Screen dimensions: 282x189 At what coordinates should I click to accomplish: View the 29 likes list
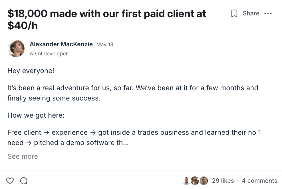223,181
